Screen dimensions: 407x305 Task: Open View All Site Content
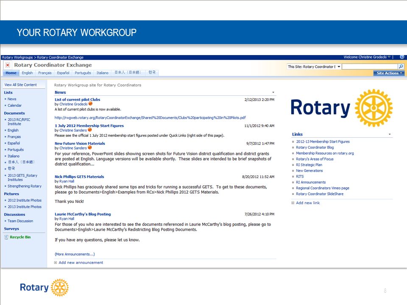click(x=20, y=85)
